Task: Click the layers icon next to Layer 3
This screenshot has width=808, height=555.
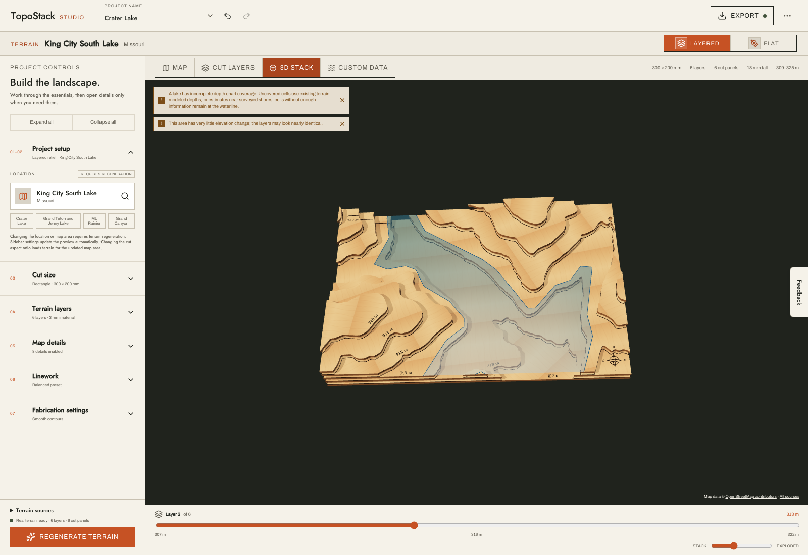Action: (x=159, y=514)
